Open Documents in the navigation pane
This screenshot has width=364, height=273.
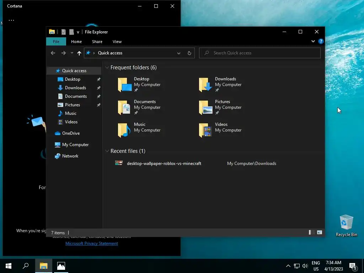pyautogui.click(x=76, y=96)
